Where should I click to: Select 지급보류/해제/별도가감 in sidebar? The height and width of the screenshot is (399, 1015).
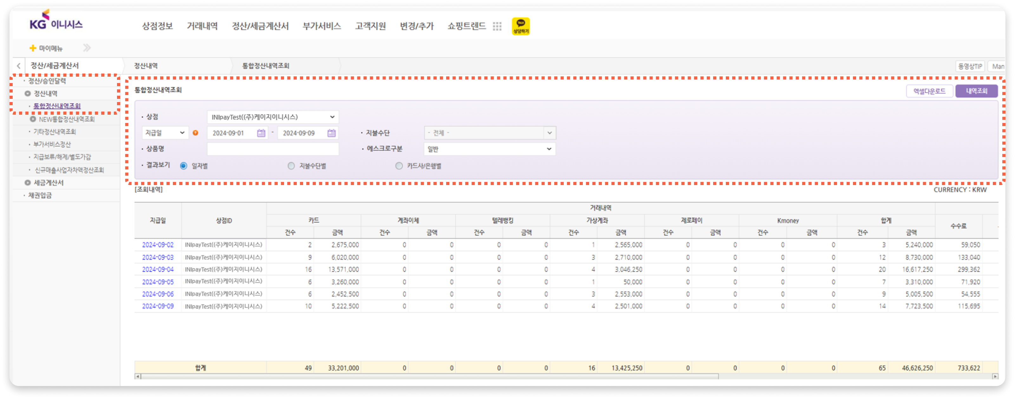(x=62, y=157)
